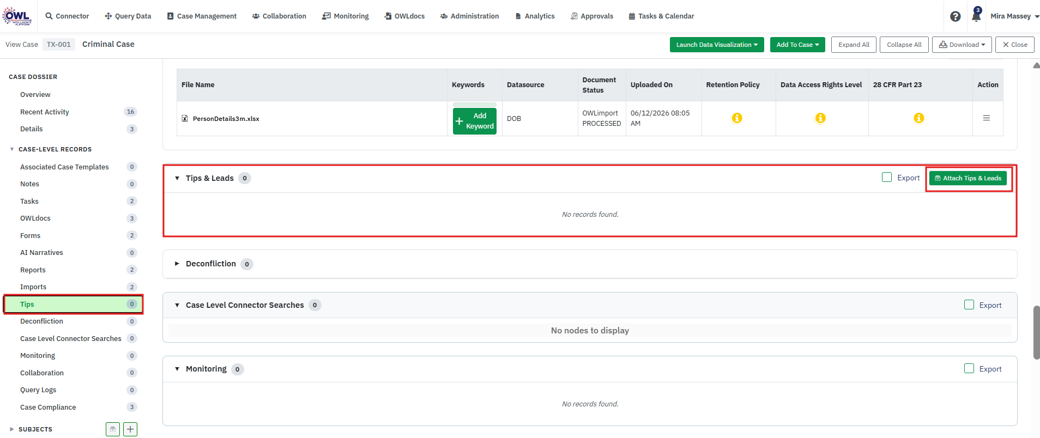The image size is (1040, 438).
Task: Select AI Narratives in the sidebar
Action: pyautogui.click(x=41, y=253)
